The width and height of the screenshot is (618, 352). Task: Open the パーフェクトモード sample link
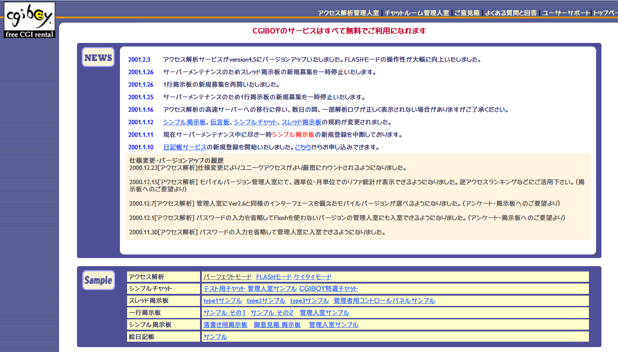pos(227,277)
